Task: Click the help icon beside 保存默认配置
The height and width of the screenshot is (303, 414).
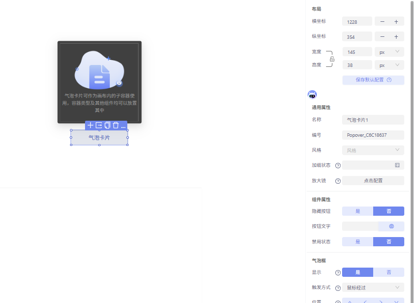Action: point(389,80)
